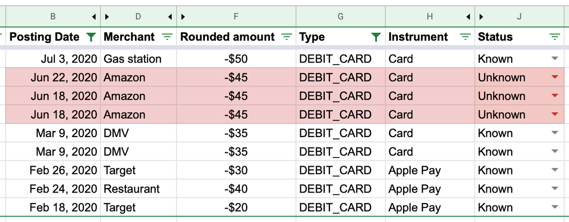Select column G header
The height and width of the screenshot is (222, 569).
[x=340, y=17]
